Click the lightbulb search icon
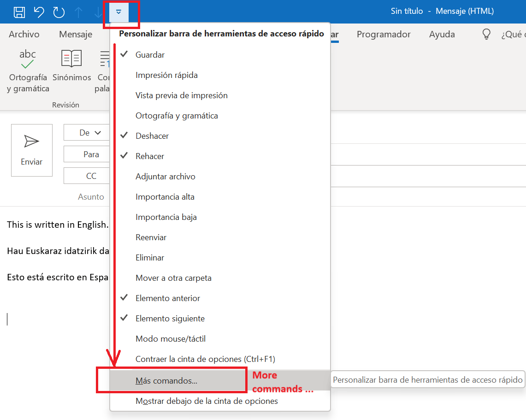This screenshot has height=420, width=526. coord(486,34)
